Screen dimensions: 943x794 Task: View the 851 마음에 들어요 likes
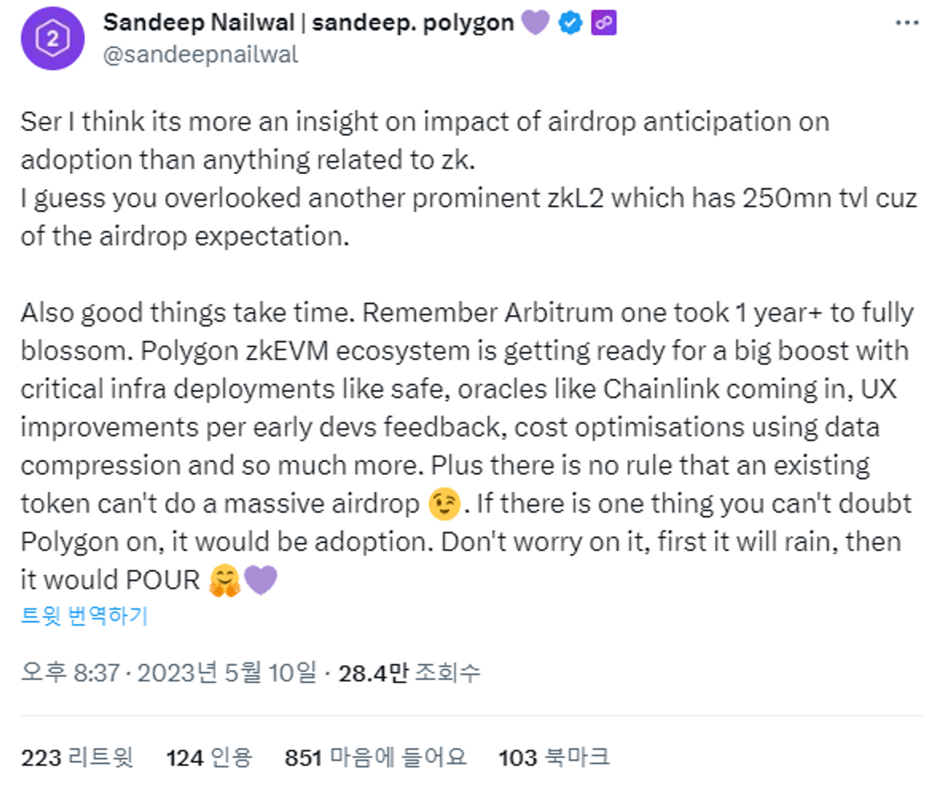(x=376, y=757)
